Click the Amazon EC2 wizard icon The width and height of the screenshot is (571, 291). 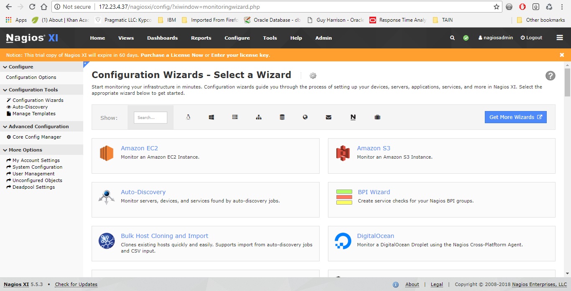click(x=107, y=153)
